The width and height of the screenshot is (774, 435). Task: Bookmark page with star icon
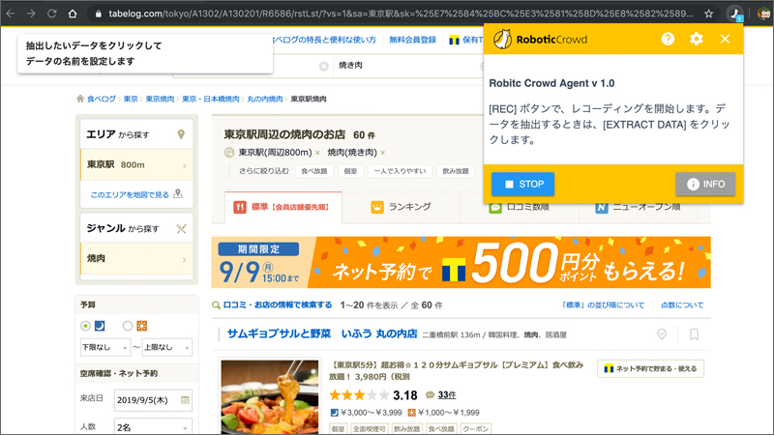click(709, 14)
